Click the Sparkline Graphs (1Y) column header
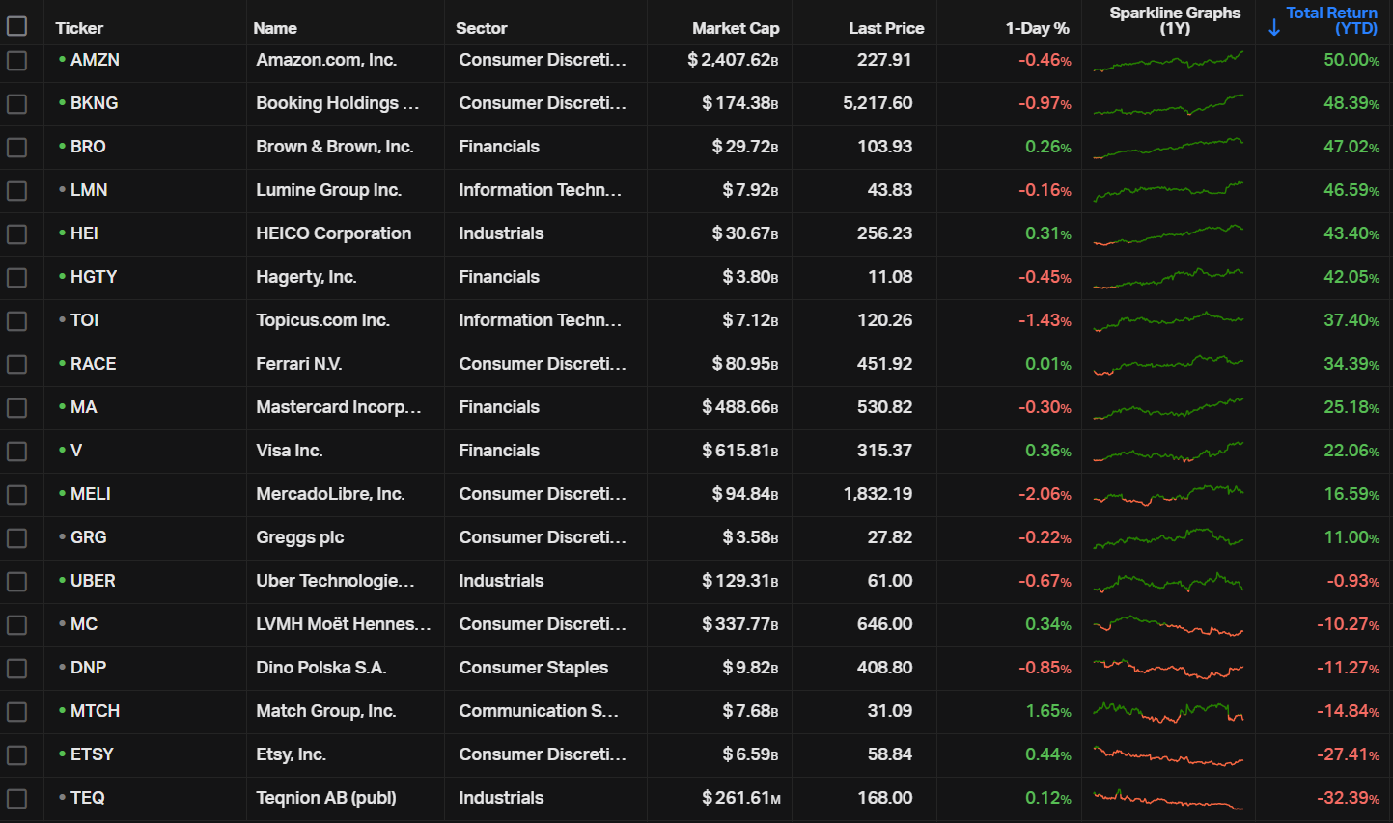 click(1175, 20)
